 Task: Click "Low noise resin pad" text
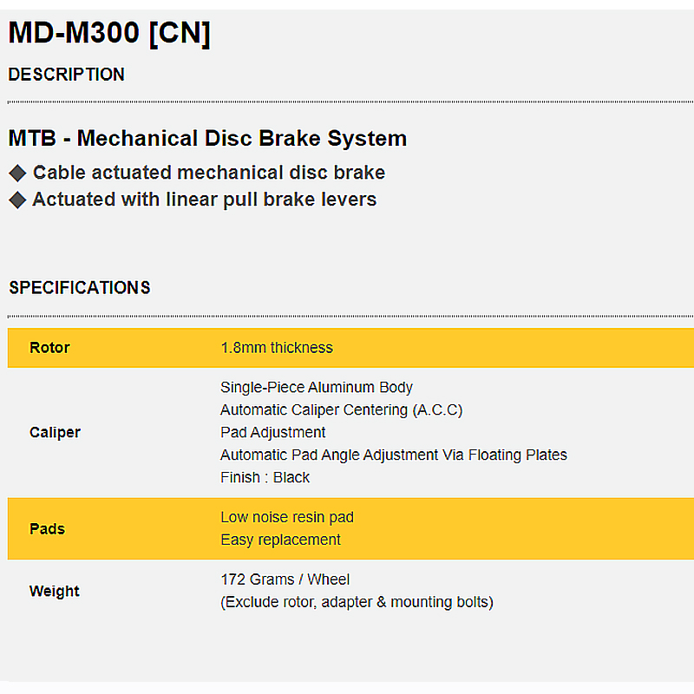coord(287,517)
